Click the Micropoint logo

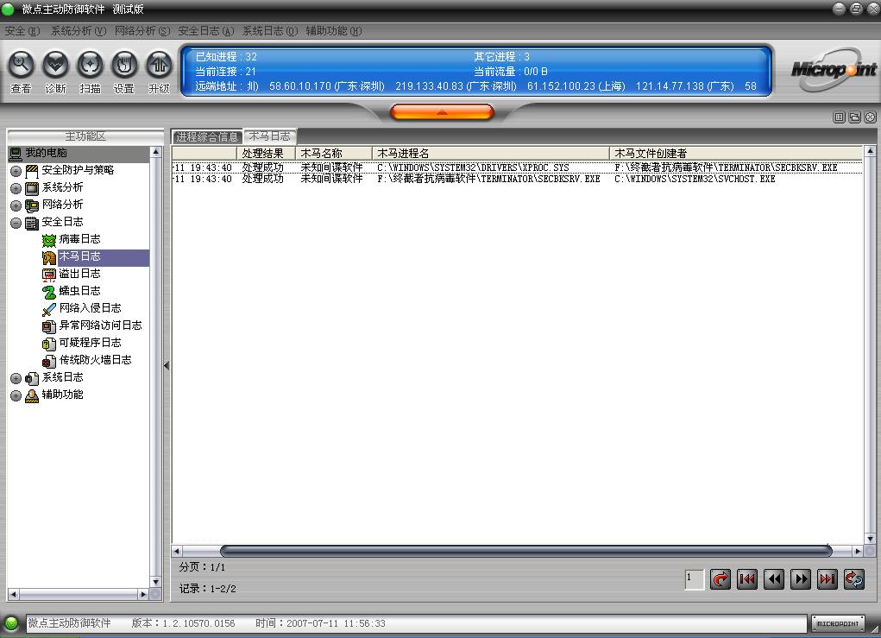[x=834, y=70]
